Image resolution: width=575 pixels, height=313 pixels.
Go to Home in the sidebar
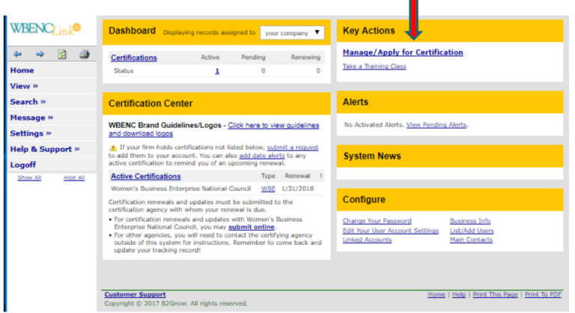pyautogui.click(x=22, y=70)
